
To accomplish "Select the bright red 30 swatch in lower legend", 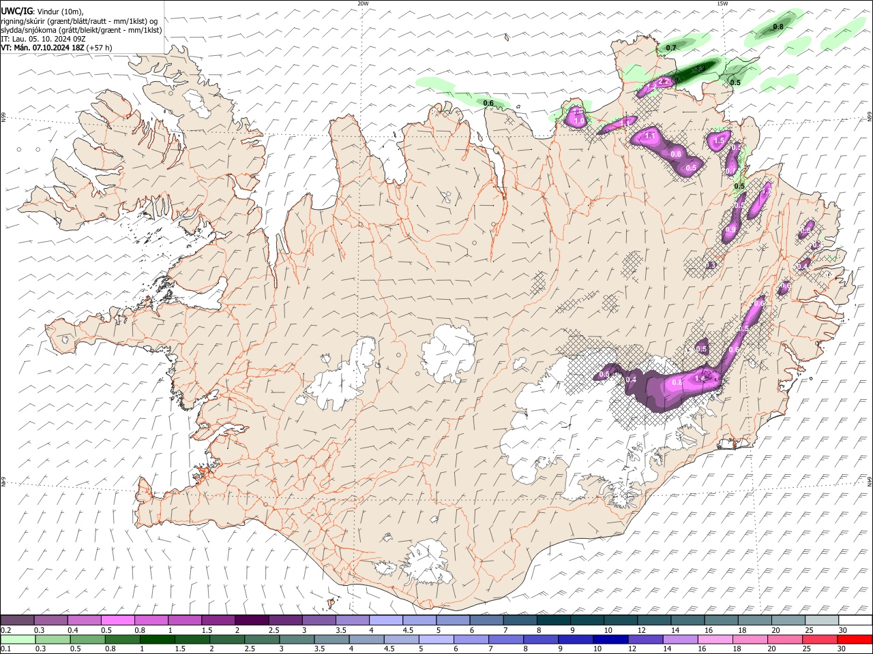I will tap(855, 639).
